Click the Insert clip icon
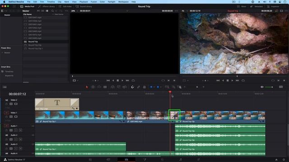The image size is (289, 162). (112, 87)
